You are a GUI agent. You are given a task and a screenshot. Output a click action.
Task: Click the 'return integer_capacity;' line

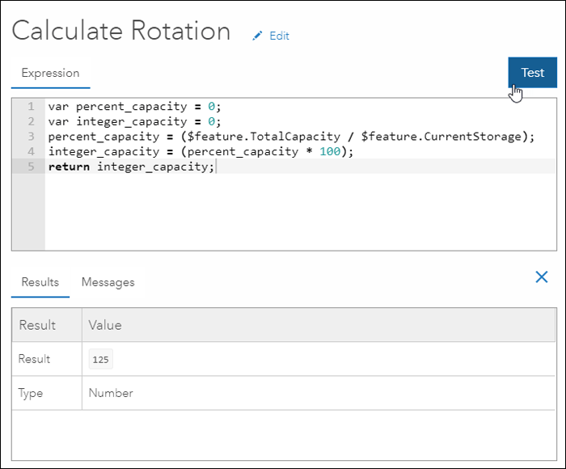[x=132, y=167]
